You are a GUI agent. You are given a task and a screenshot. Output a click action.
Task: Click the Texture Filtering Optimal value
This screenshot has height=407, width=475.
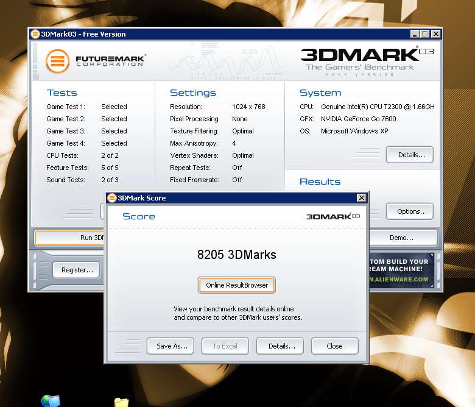(x=243, y=131)
